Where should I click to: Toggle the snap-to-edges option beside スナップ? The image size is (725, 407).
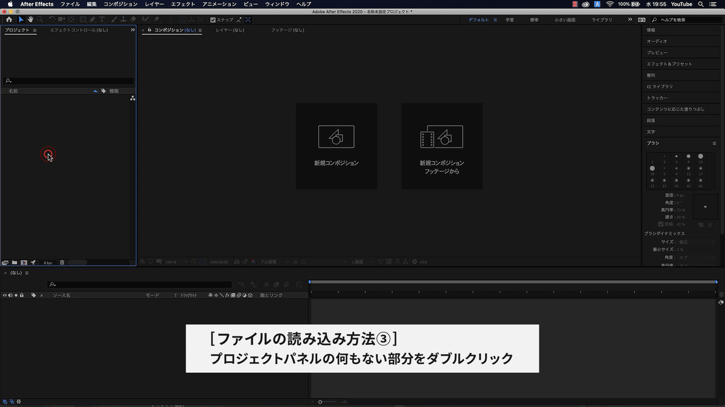point(239,19)
